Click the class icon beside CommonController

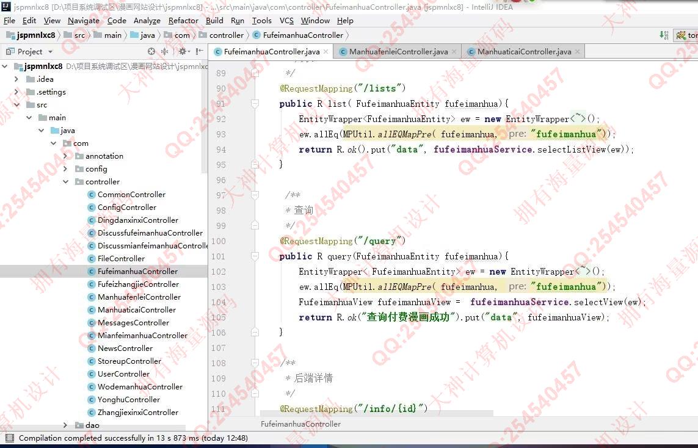[x=92, y=195]
